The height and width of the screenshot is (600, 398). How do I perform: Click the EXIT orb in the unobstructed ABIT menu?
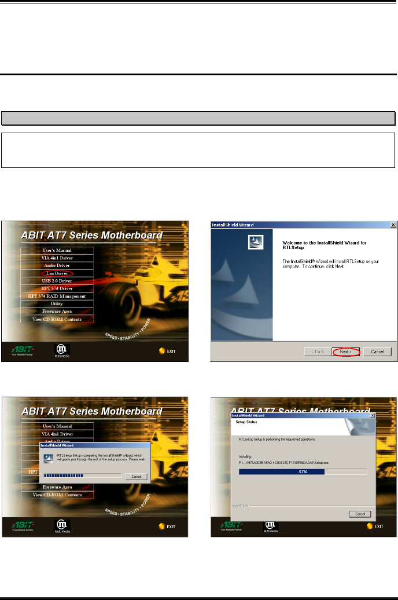[x=162, y=351]
